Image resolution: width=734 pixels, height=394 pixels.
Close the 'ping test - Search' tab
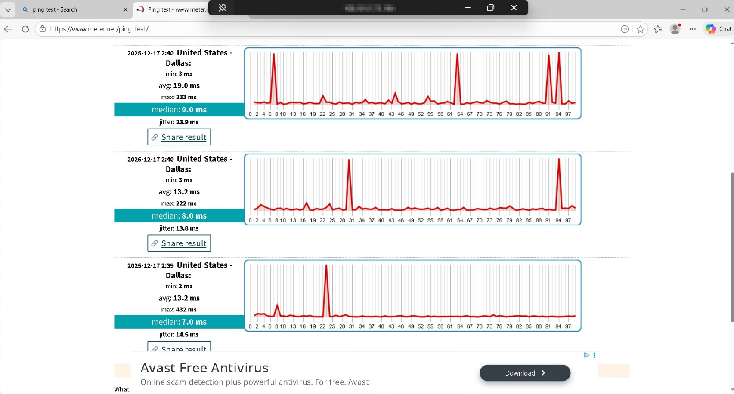point(125,9)
